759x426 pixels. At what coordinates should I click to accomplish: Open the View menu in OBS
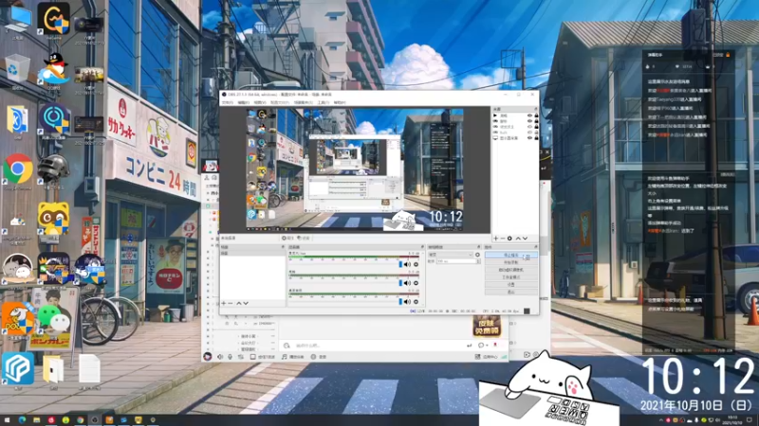pyautogui.click(x=260, y=103)
